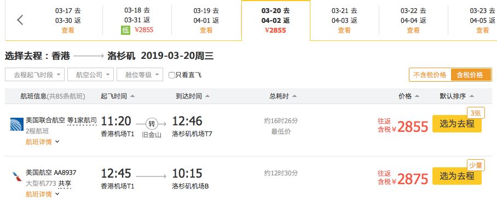Sort by 起飞时间 arrow
Image resolution: width=497 pixels, height=200 pixels.
pos(132,96)
